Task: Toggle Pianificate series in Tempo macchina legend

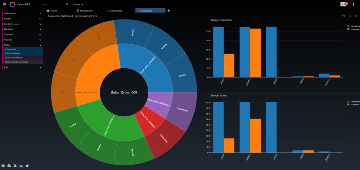Action: pos(353,26)
